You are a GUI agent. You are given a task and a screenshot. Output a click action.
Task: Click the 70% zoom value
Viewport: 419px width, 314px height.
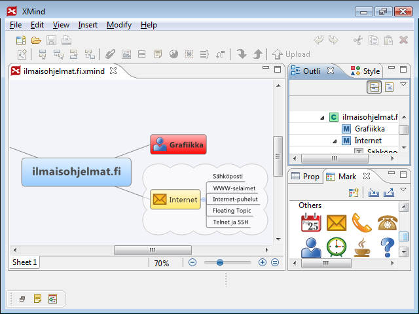point(162,263)
